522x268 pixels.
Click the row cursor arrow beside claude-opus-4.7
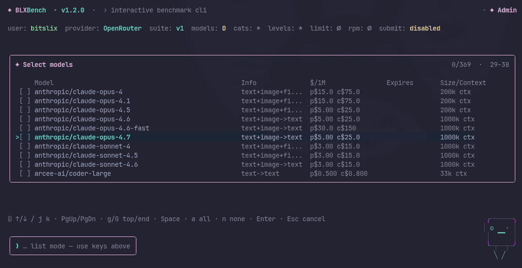coord(17,137)
